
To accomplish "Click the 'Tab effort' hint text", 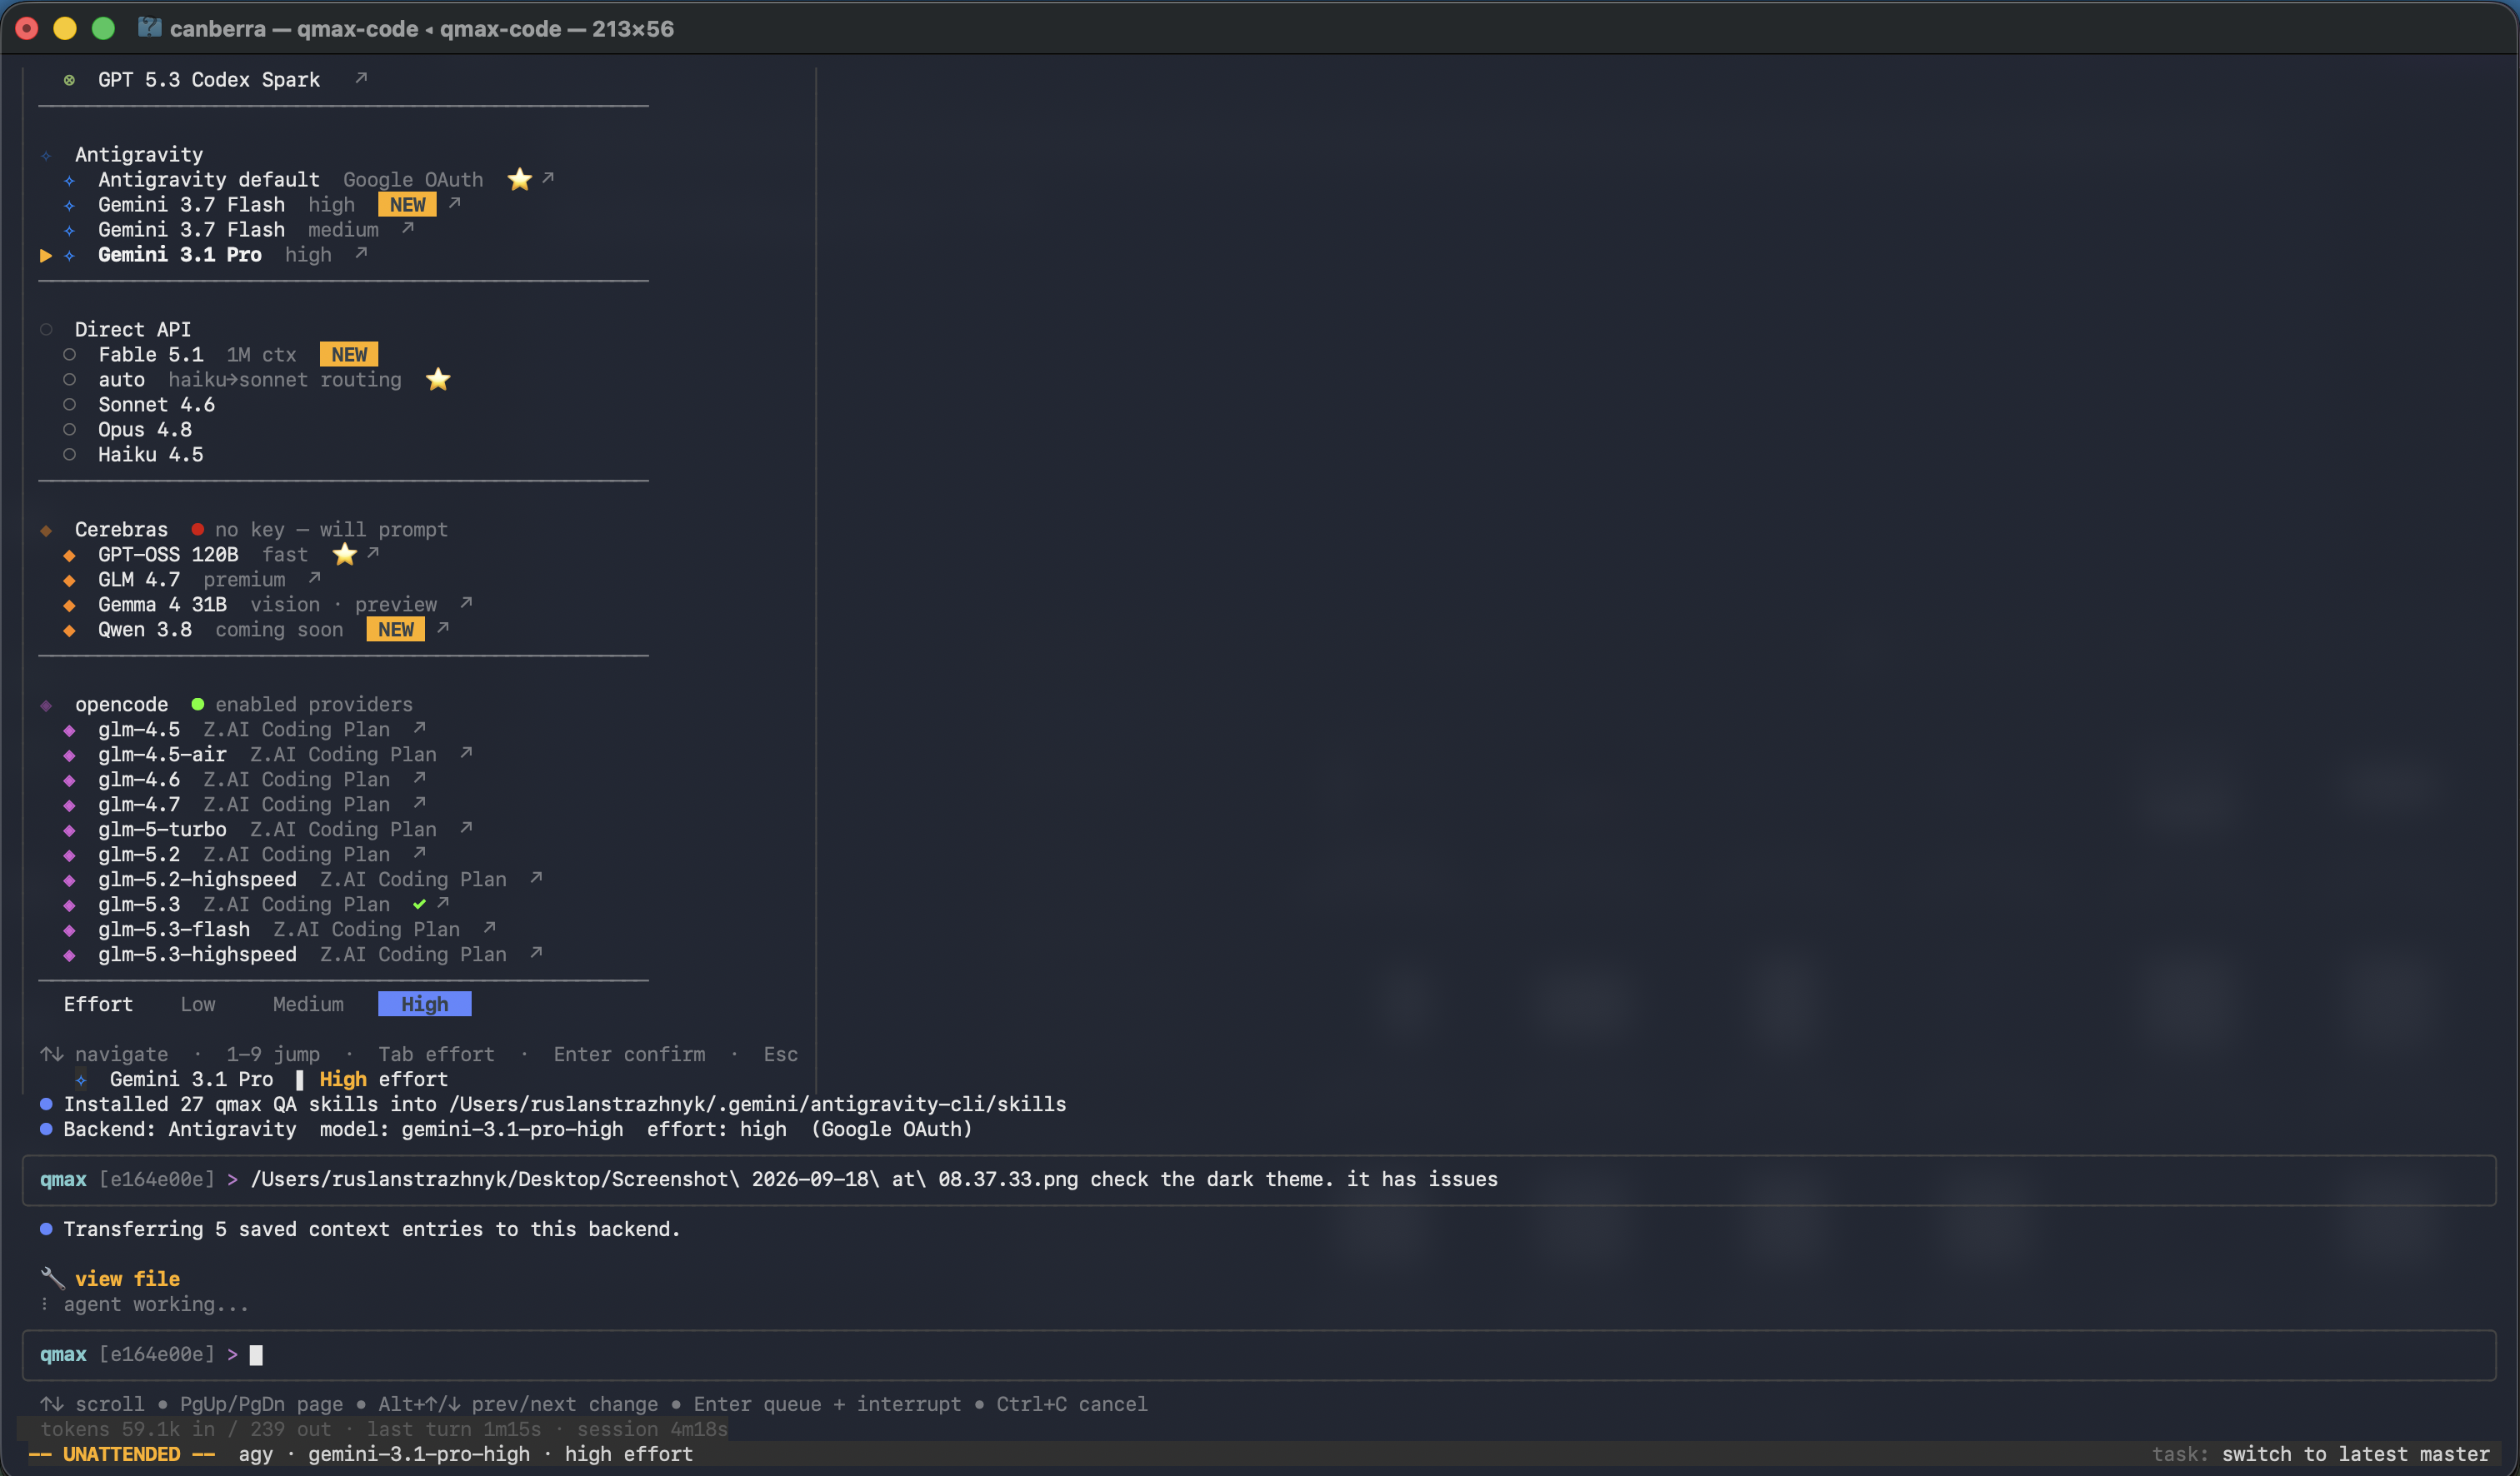I will coord(436,1054).
